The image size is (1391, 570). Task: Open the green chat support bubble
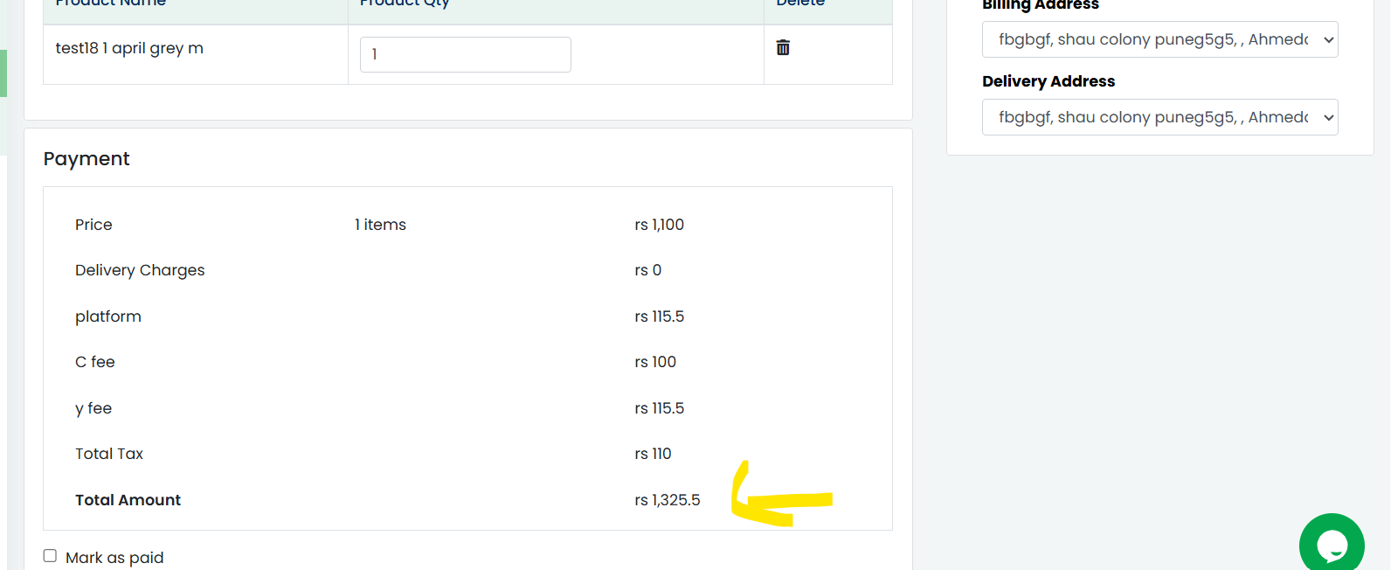point(1332,544)
